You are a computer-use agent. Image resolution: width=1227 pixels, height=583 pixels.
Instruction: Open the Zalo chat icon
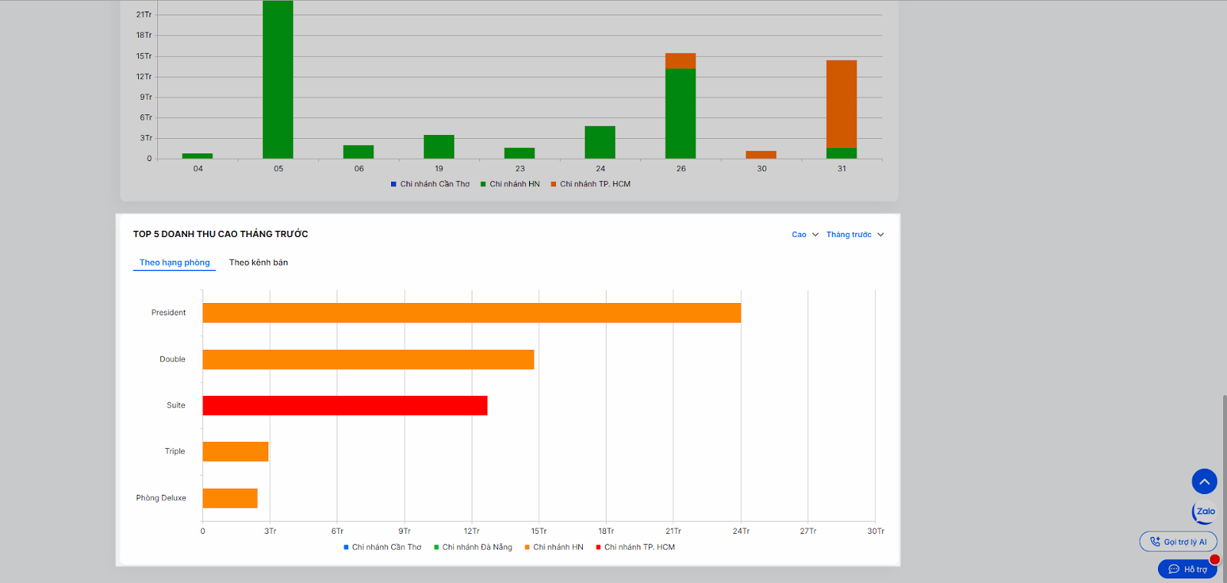click(1204, 512)
